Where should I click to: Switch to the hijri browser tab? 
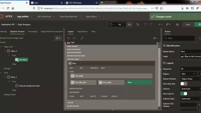(47, 3)
